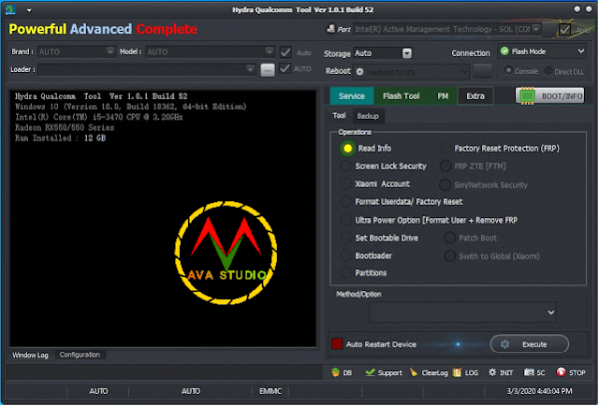Image resolution: width=599 pixels, height=406 pixels.
Task: Open the Configuration tab
Action: 80,355
